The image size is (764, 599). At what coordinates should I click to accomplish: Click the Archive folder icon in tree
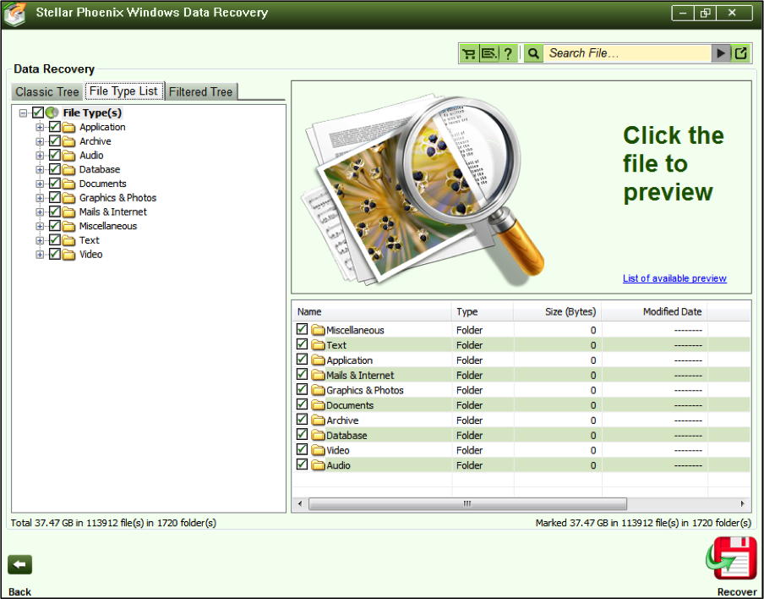(x=68, y=141)
